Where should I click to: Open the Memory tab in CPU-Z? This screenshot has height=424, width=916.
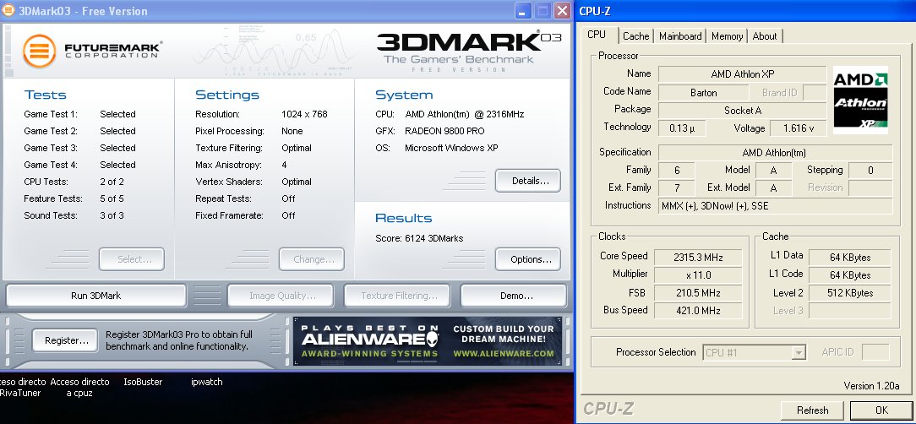(727, 36)
